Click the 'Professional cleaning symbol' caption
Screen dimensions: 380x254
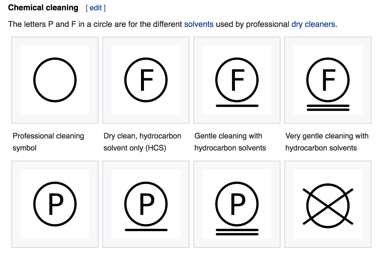(x=48, y=142)
